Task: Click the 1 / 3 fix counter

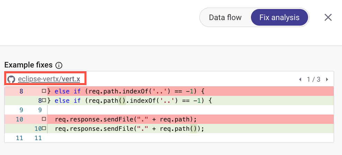Action: (313, 80)
